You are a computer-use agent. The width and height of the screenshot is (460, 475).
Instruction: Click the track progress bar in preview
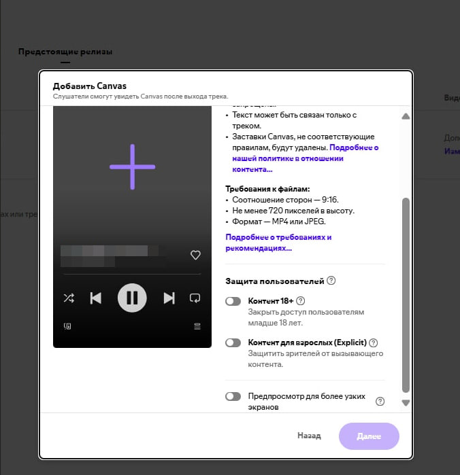point(132,274)
